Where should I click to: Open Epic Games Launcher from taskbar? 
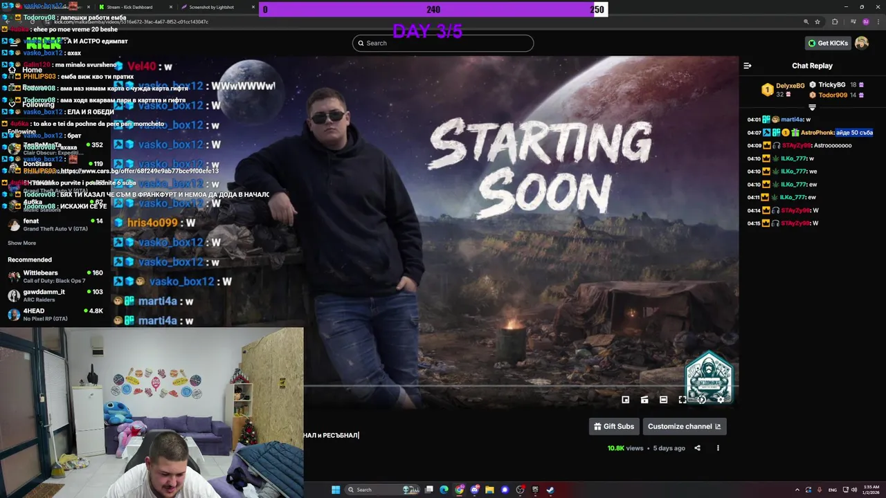[535, 490]
